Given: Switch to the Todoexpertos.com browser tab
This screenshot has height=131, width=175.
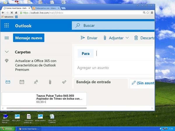Looking at the screenshot, I should coord(46,8).
